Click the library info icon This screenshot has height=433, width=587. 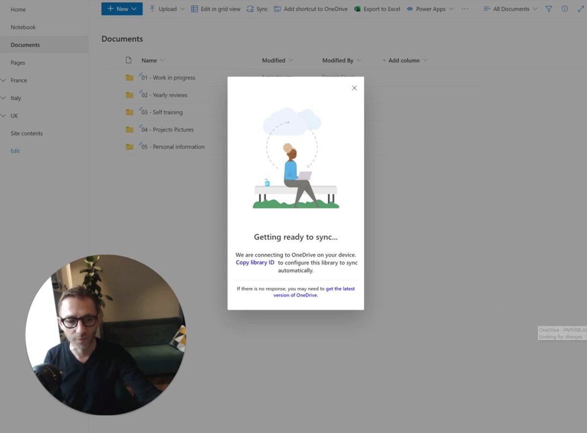pyautogui.click(x=565, y=8)
